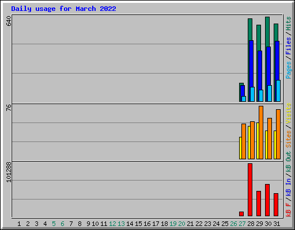The height and width of the screenshot is (230, 295).
Task: Click the blue files bar for day 31
Action: click(x=277, y=60)
